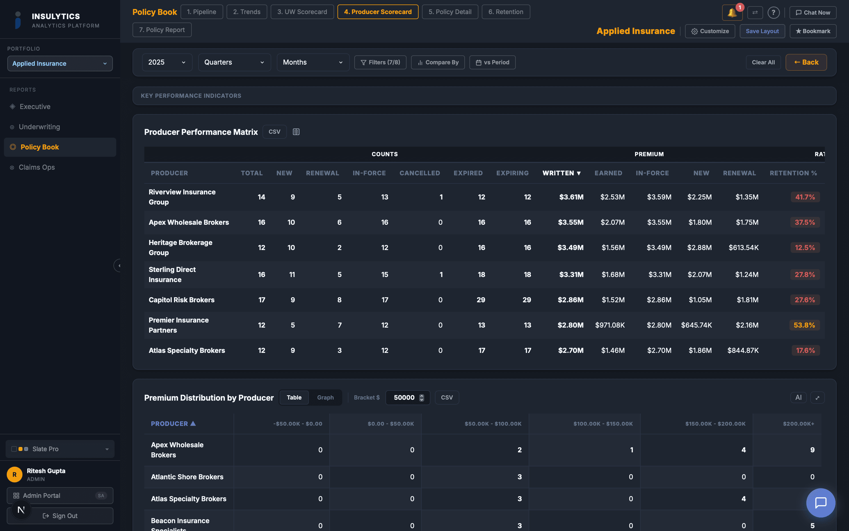Image resolution: width=849 pixels, height=531 pixels.
Task: Sort by Written premium column
Action: (x=562, y=173)
